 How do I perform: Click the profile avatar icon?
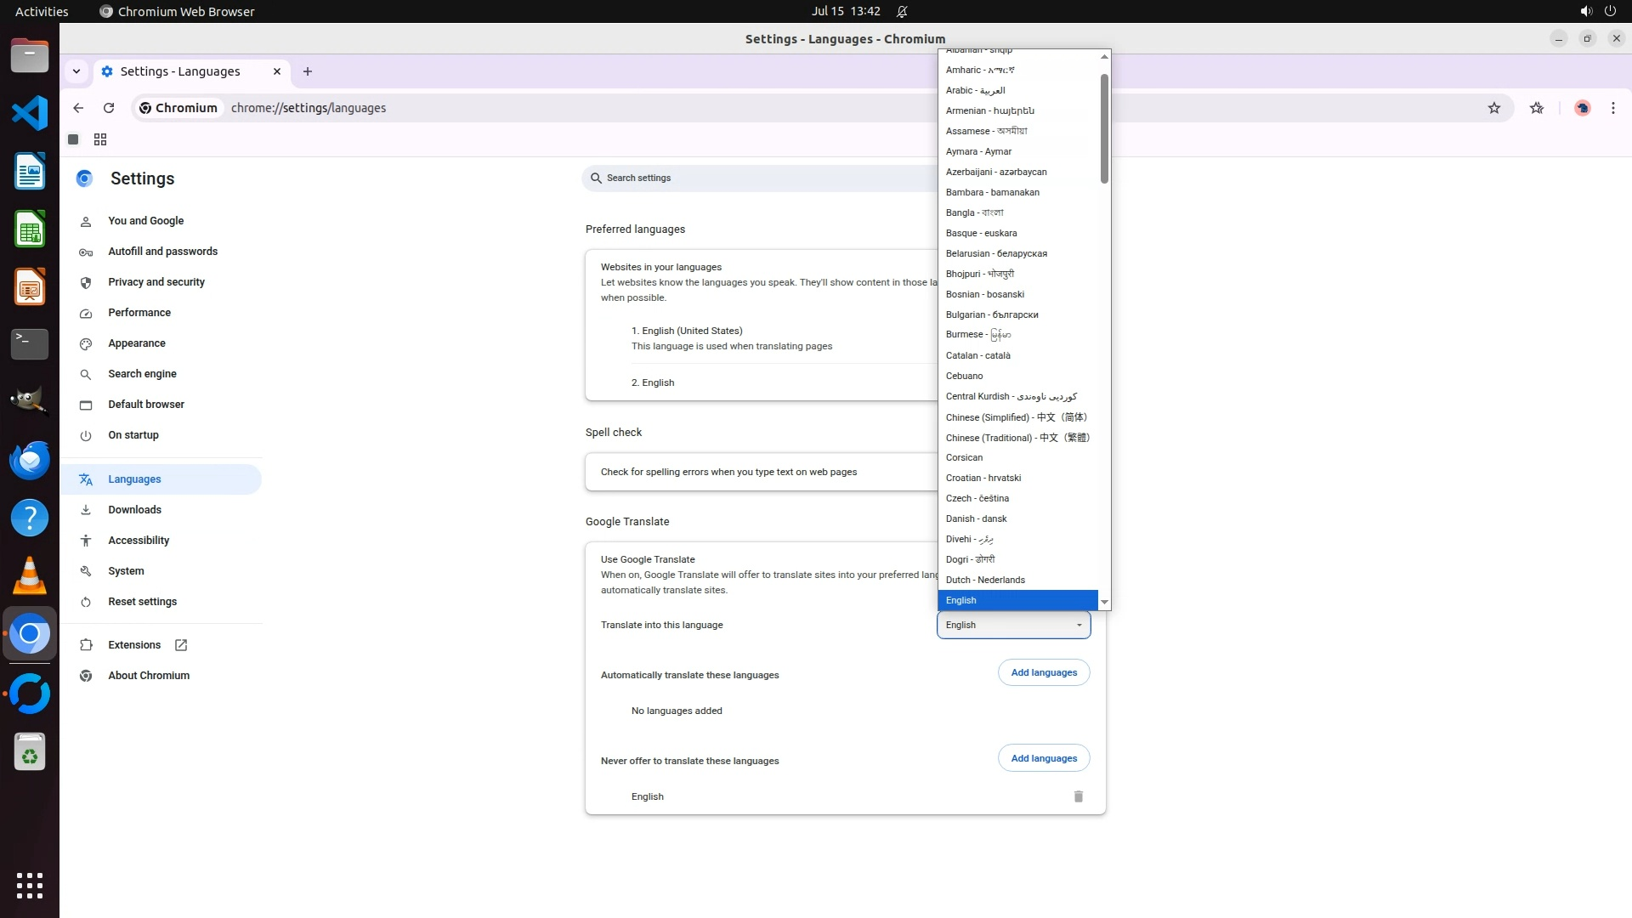click(1582, 108)
